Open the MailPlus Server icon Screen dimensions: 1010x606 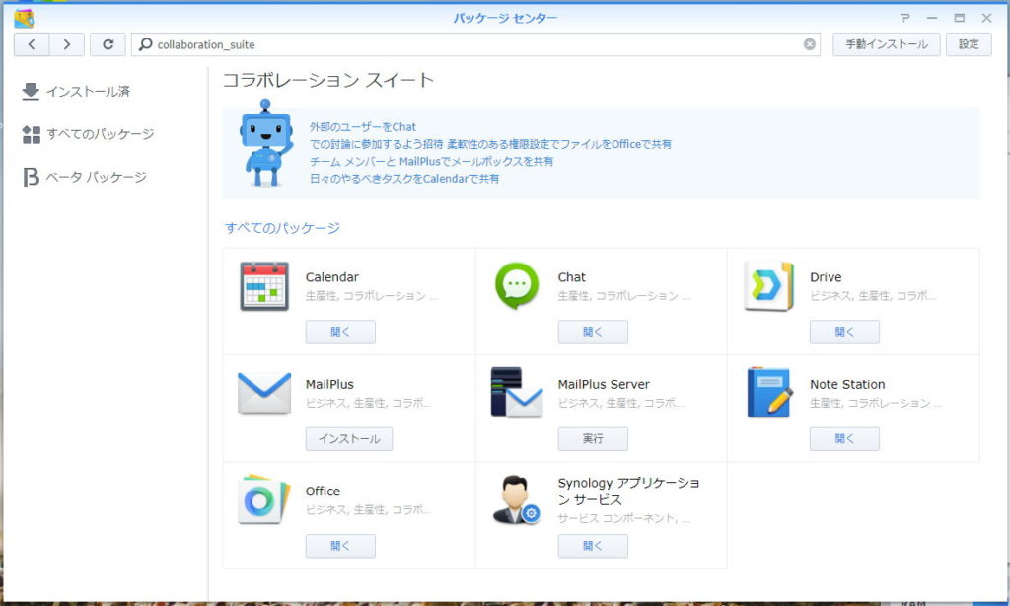tap(517, 392)
